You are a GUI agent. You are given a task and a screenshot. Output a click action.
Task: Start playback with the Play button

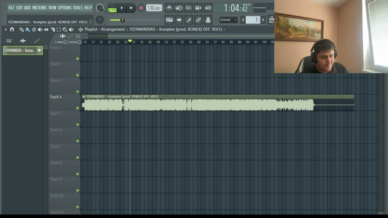point(122,8)
